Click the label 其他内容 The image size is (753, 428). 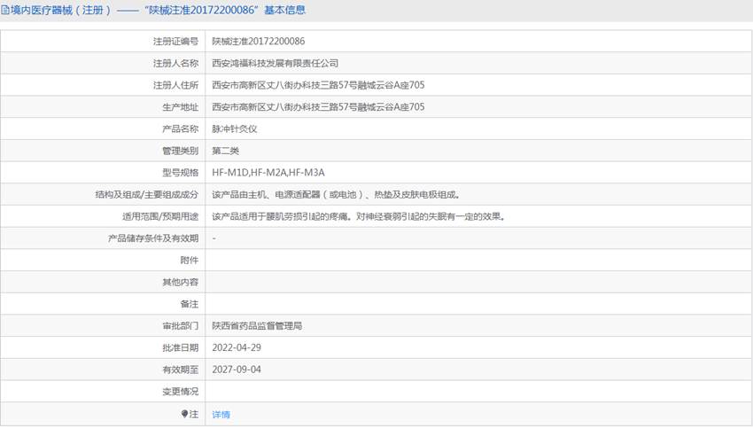(x=180, y=282)
